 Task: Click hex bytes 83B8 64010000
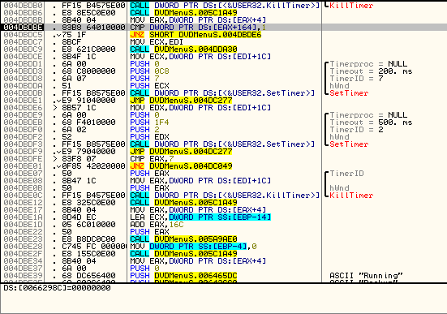coord(93,28)
